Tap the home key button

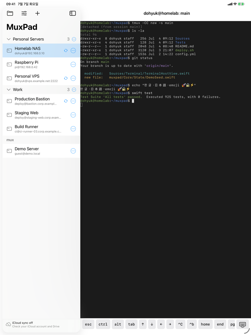click(x=205, y=324)
